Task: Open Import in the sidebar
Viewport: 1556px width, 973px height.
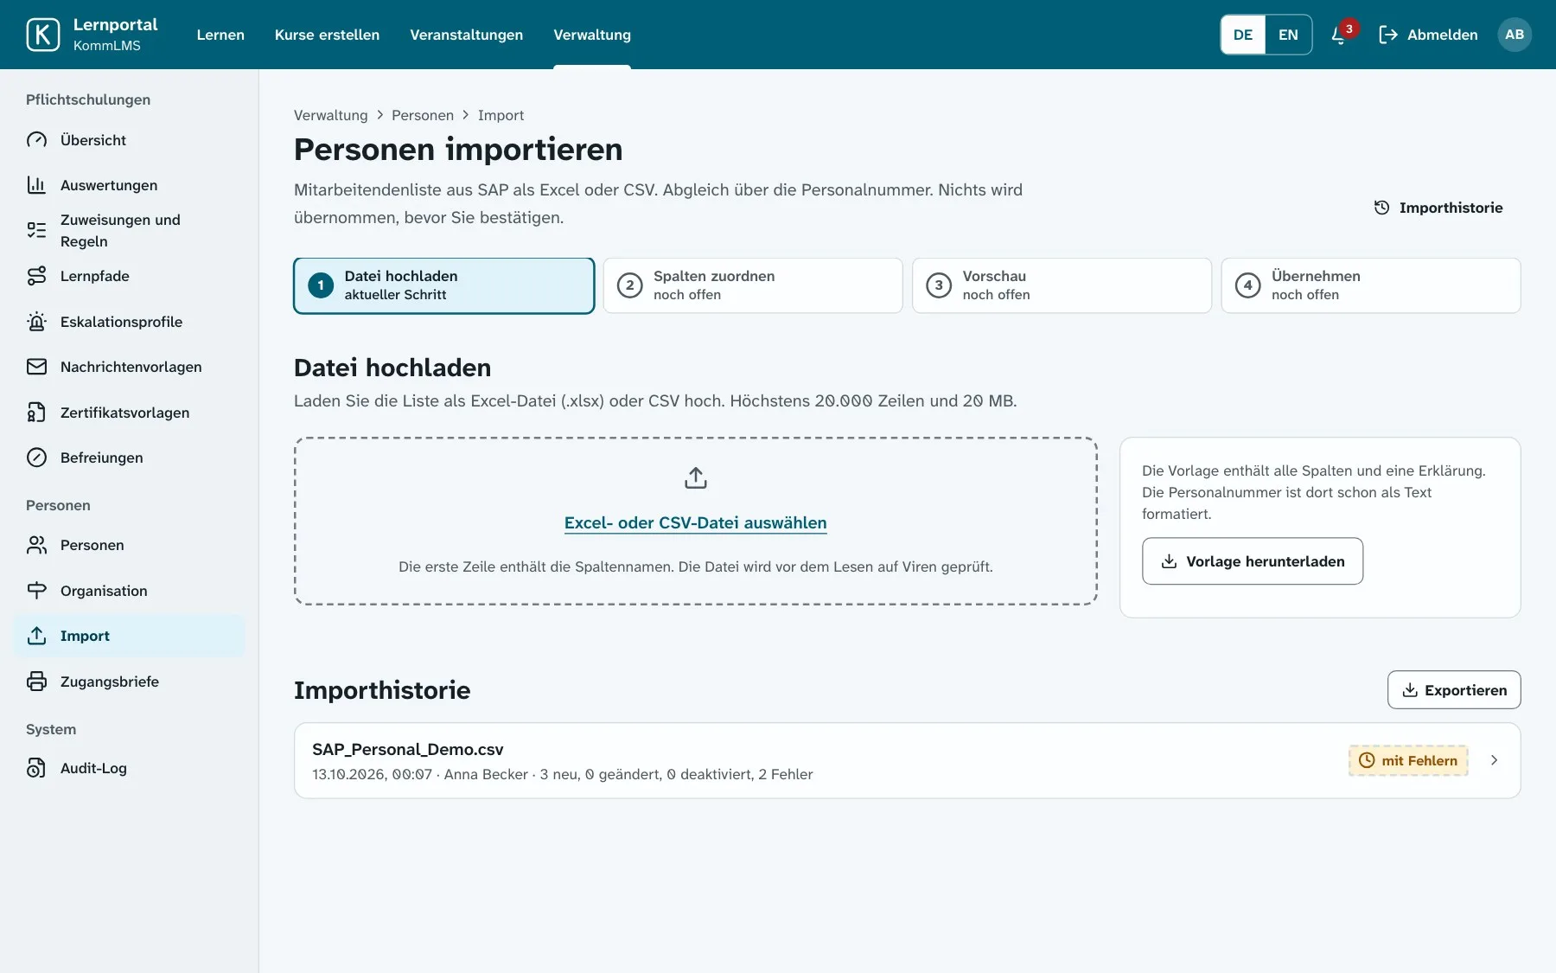Action: (x=130, y=636)
